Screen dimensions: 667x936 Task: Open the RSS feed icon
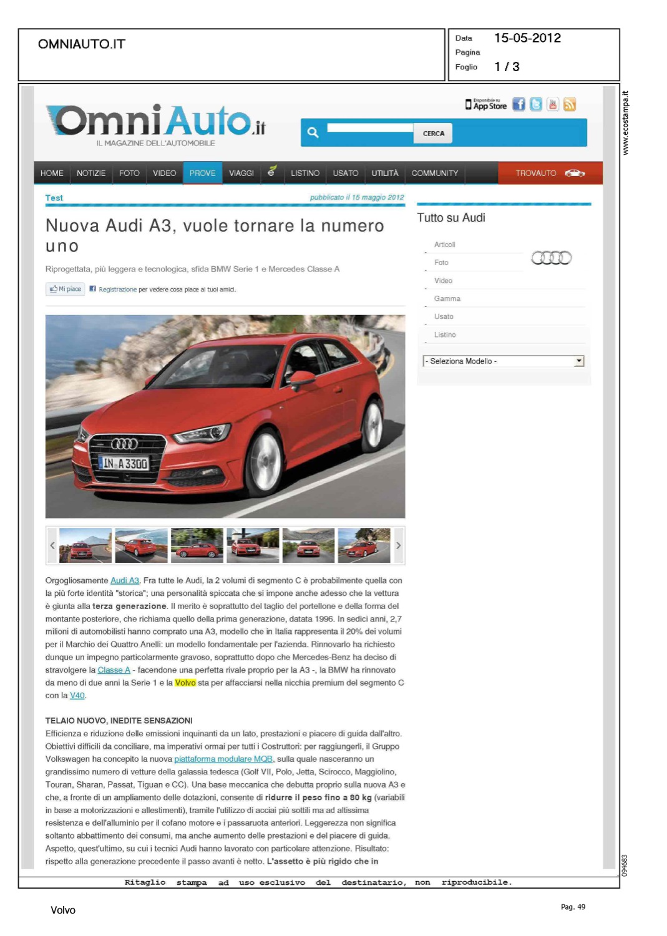pyautogui.click(x=569, y=105)
